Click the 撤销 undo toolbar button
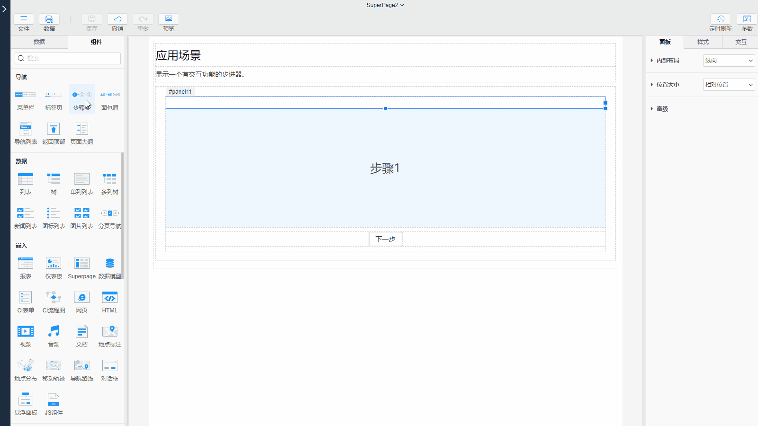The height and width of the screenshot is (426, 758). (x=117, y=22)
